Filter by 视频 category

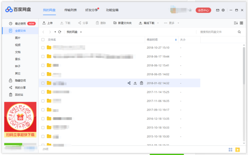click(18, 45)
